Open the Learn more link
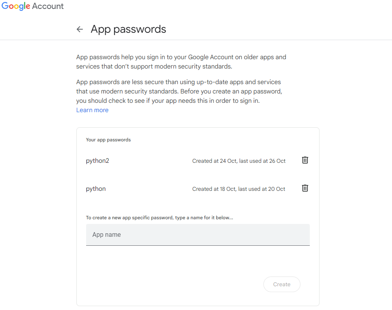Image resolution: width=392 pixels, height=310 pixels. 92,110
